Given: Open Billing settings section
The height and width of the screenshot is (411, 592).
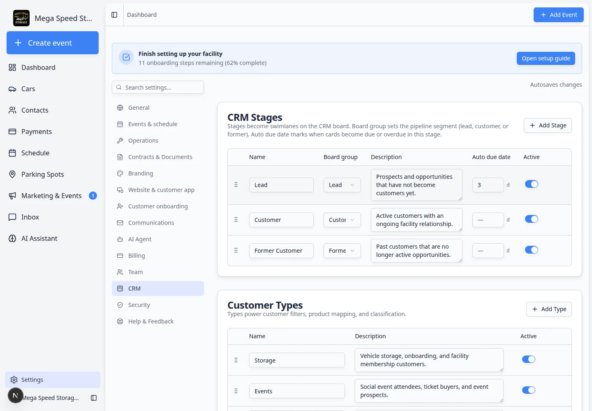Looking at the screenshot, I should coord(158,256).
